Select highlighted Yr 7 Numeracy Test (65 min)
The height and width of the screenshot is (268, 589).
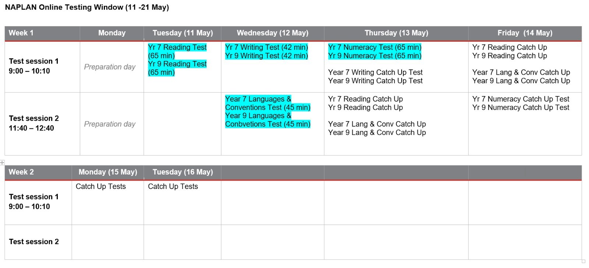pyautogui.click(x=374, y=47)
